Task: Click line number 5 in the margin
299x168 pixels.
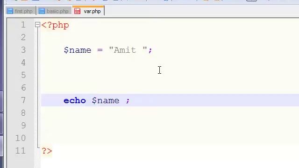Action: 23,75
